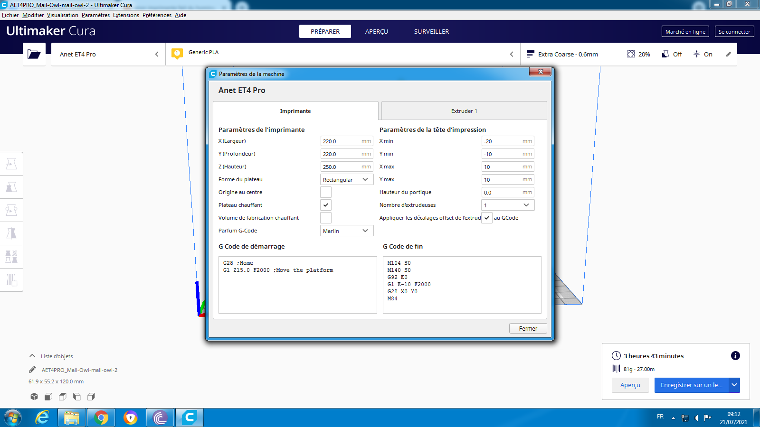The height and width of the screenshot is (427, 760).
Task: Click the Fermer button
Action: [x=528, y=328]
